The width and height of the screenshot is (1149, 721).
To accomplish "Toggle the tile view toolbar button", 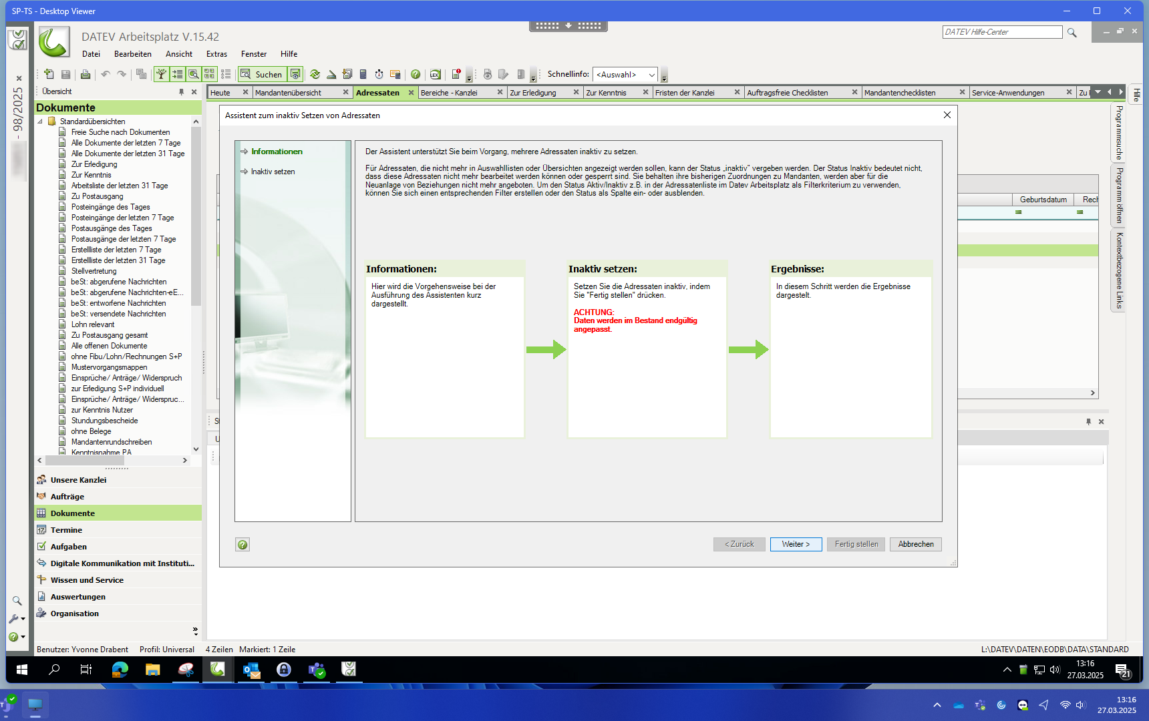I will pyautogui.click(x=209, y=74).
